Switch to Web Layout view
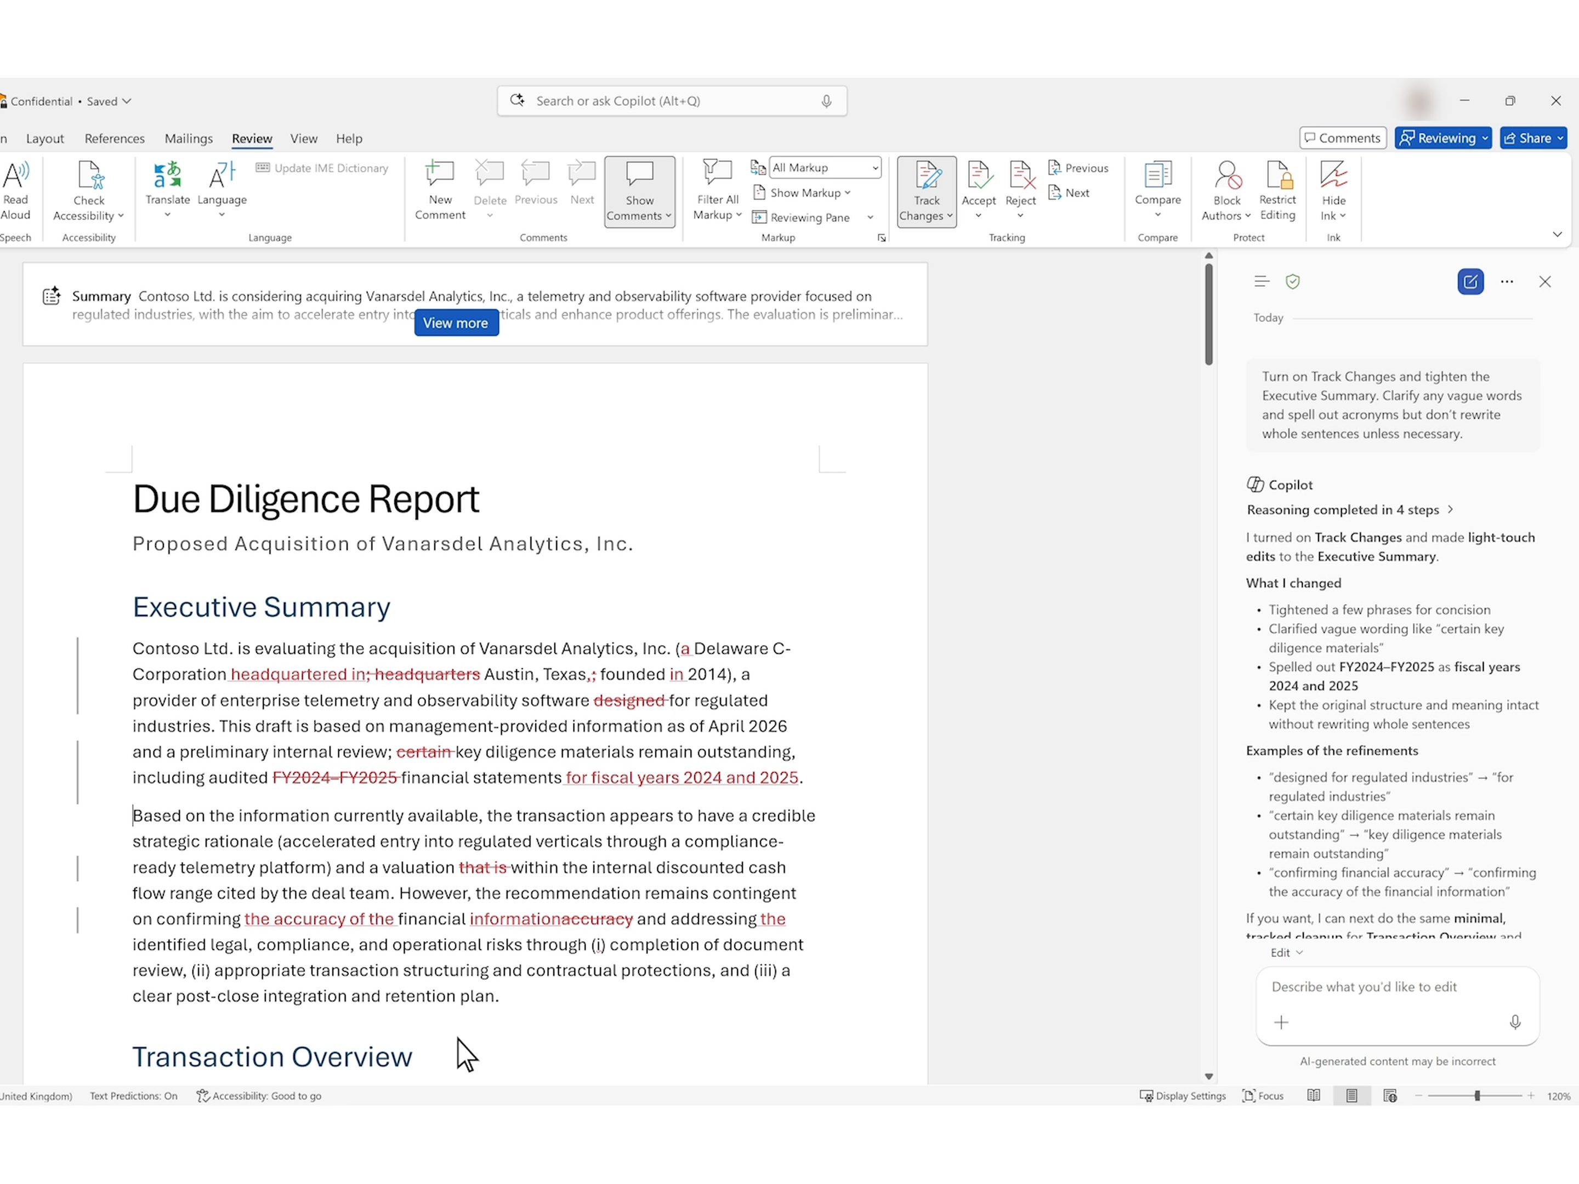Viewport: 1579px width, 1184px height. [1390, 1096]
